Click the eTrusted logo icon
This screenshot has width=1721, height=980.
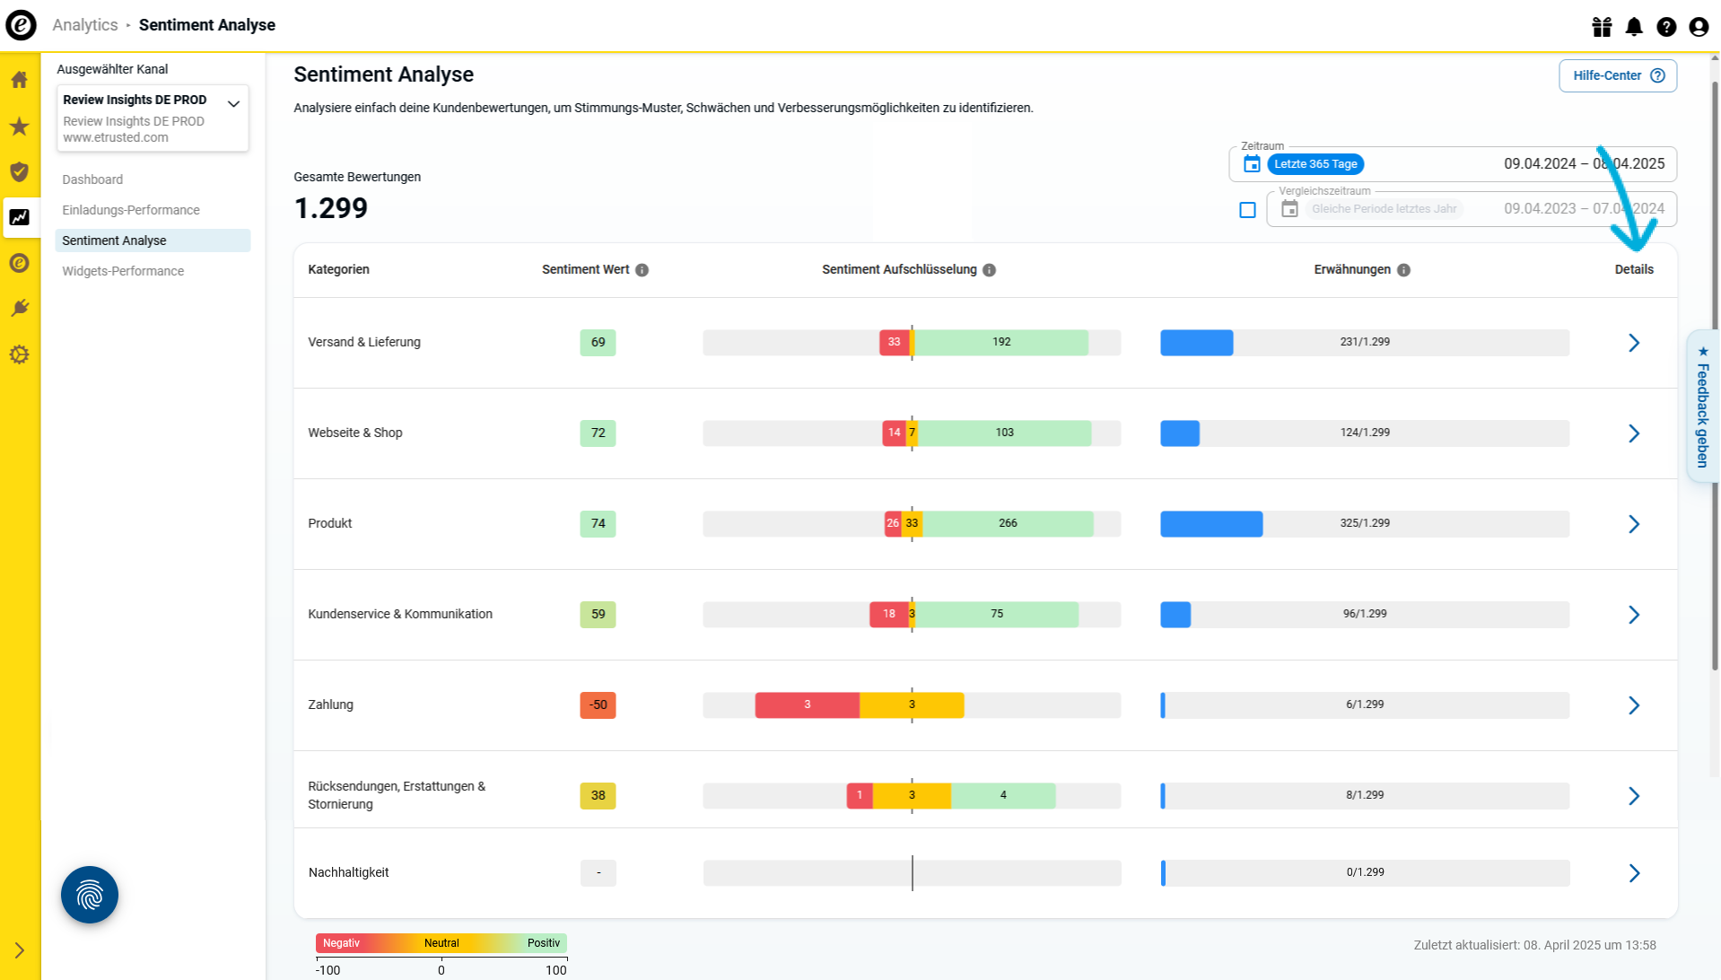coord(21,25)
